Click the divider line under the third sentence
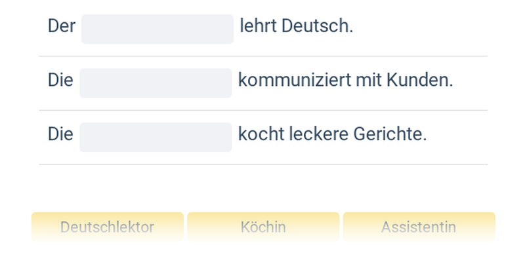The width and height of the screenshot is (525, 262). 262,164
